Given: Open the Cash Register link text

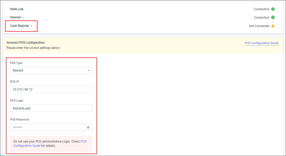Looking at the screenshot, I should click(19, 26).
